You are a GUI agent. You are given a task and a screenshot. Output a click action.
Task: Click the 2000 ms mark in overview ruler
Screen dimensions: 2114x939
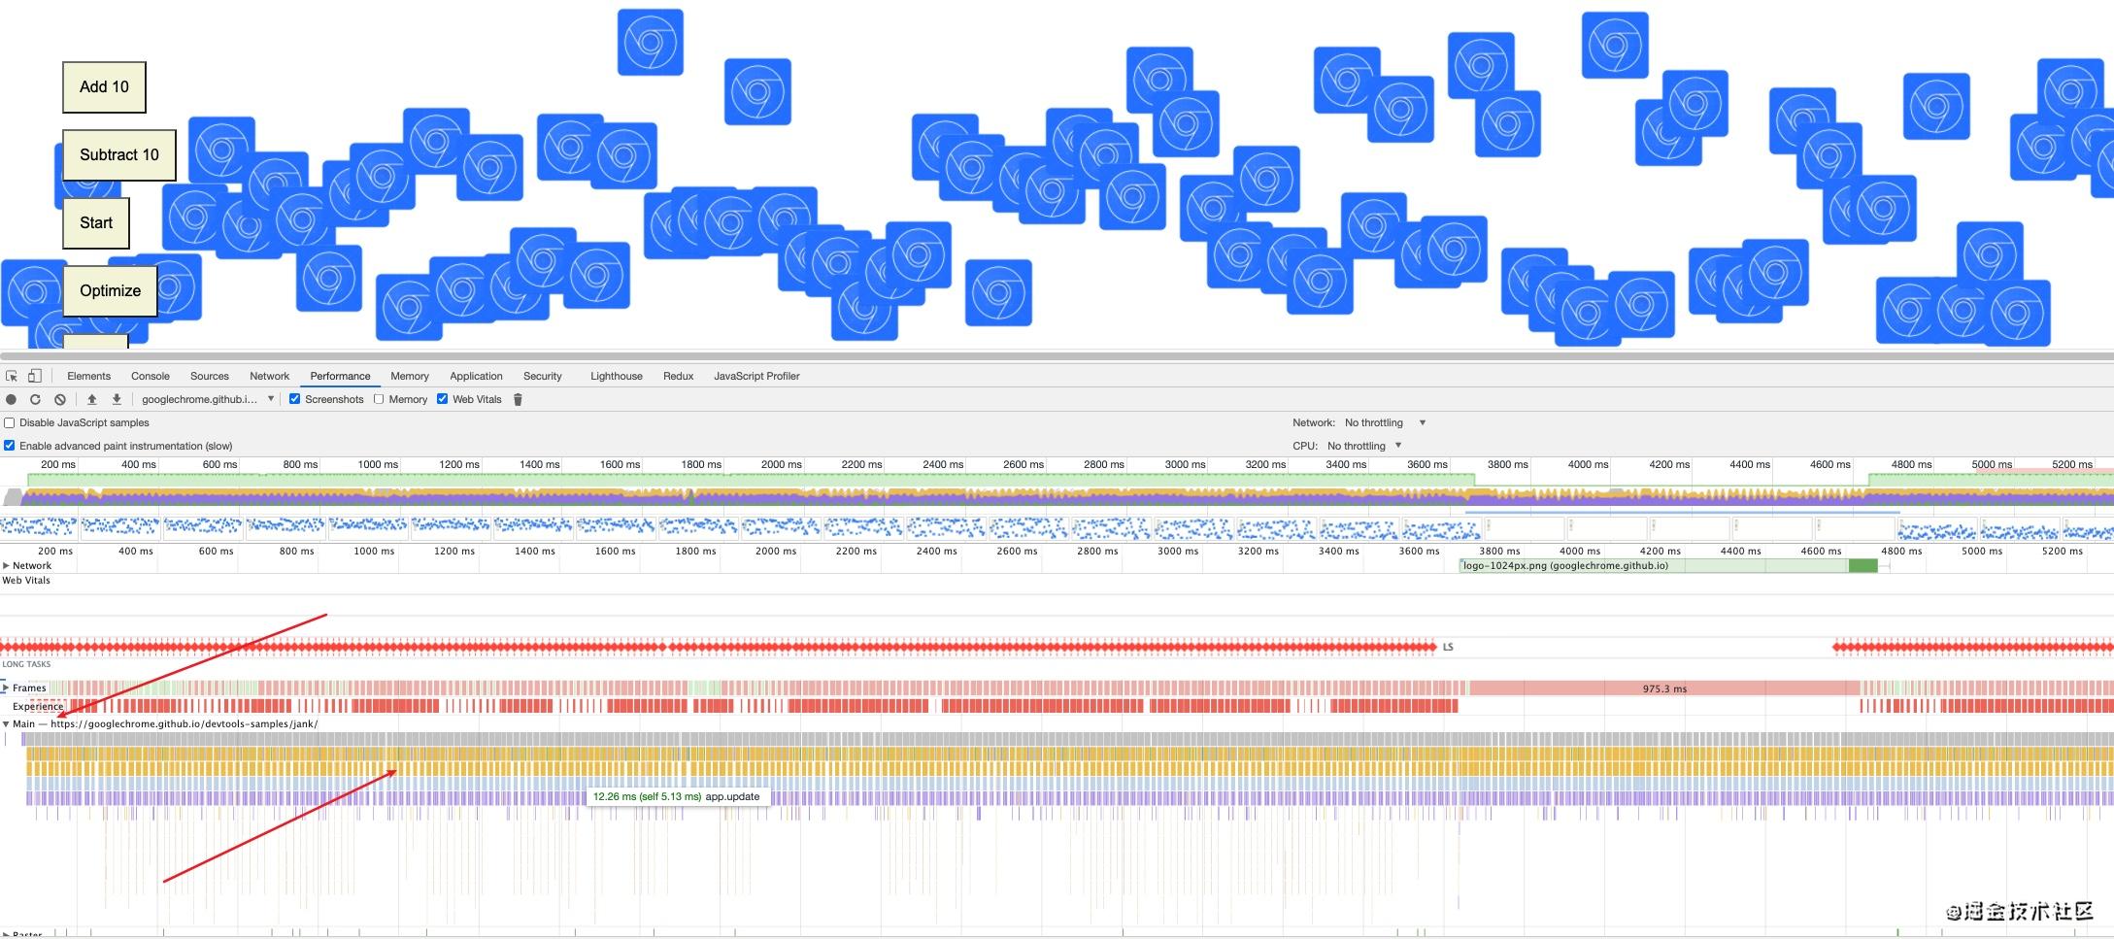pos(781,464)
